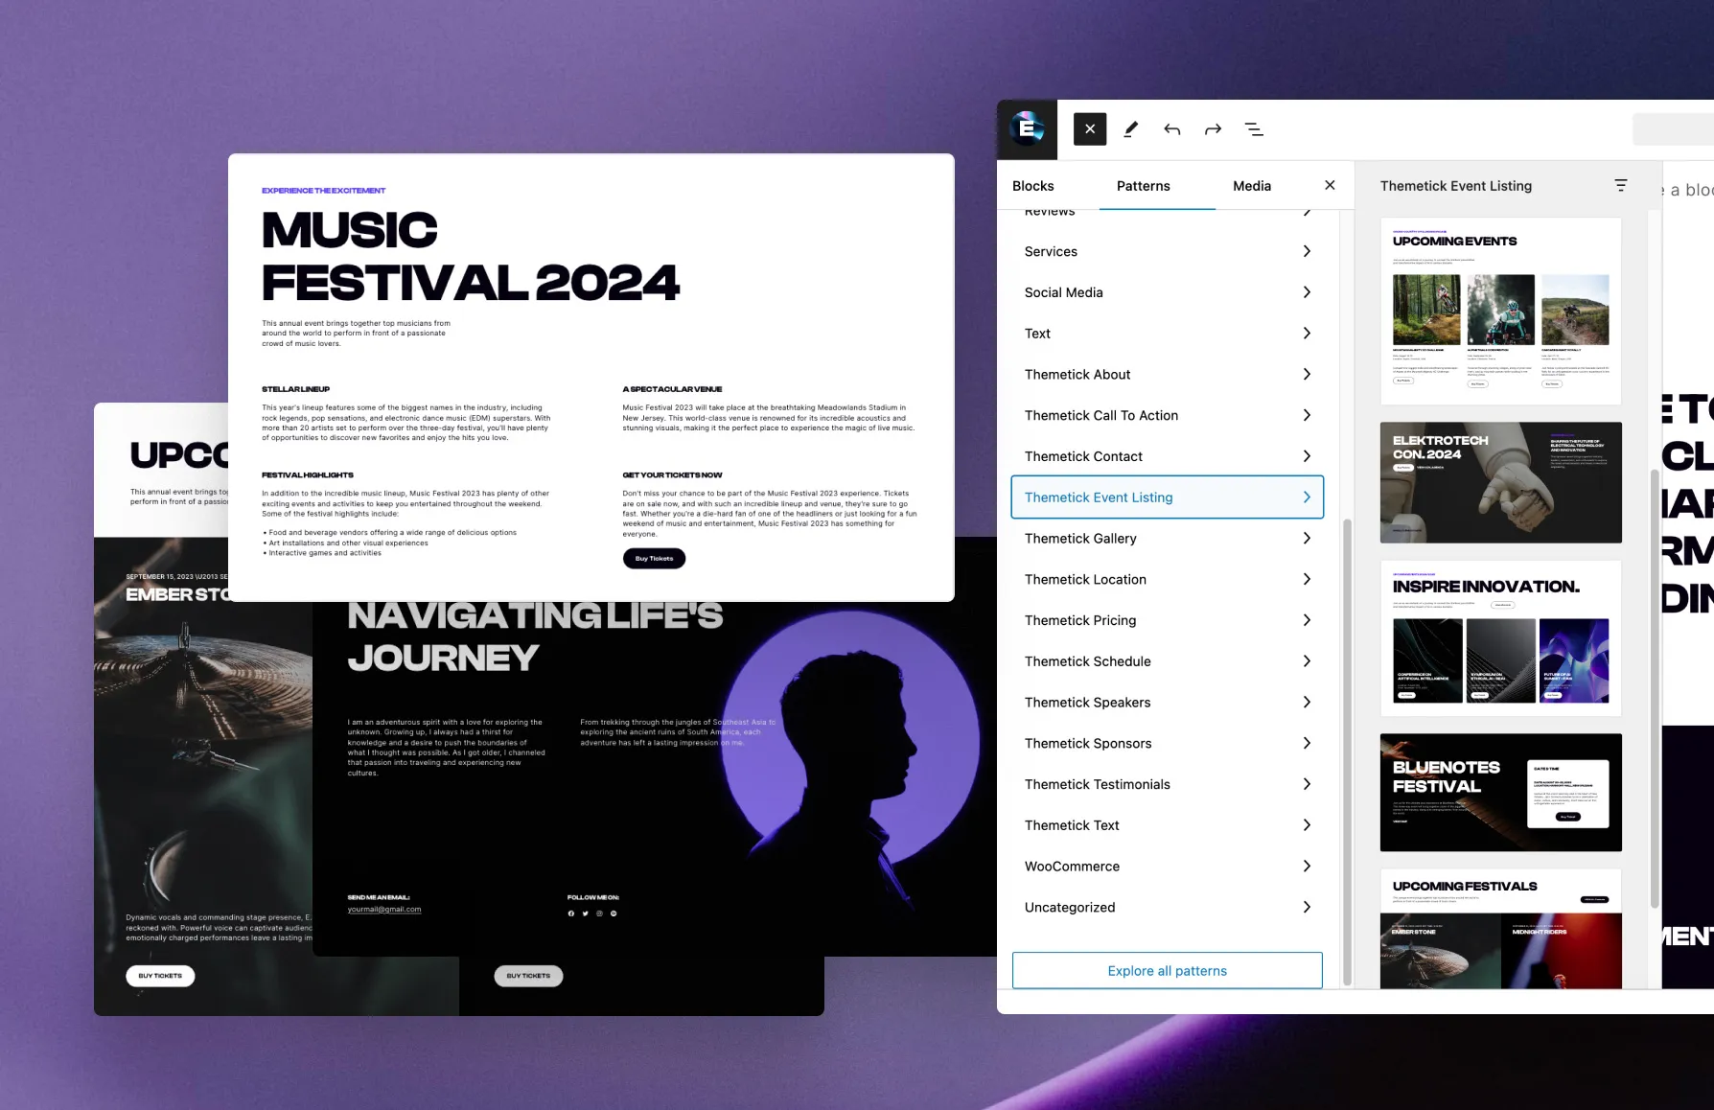Click the yourmail@gmail.com email link
Viewport: 1714px width, 1110px height.
point(384,910)
